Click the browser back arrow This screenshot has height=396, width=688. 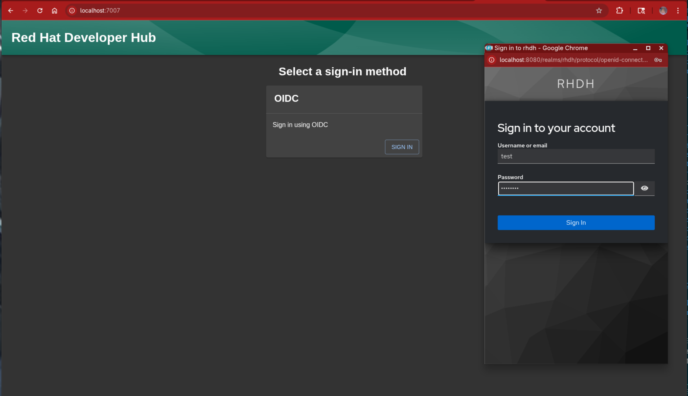point(11,11)
